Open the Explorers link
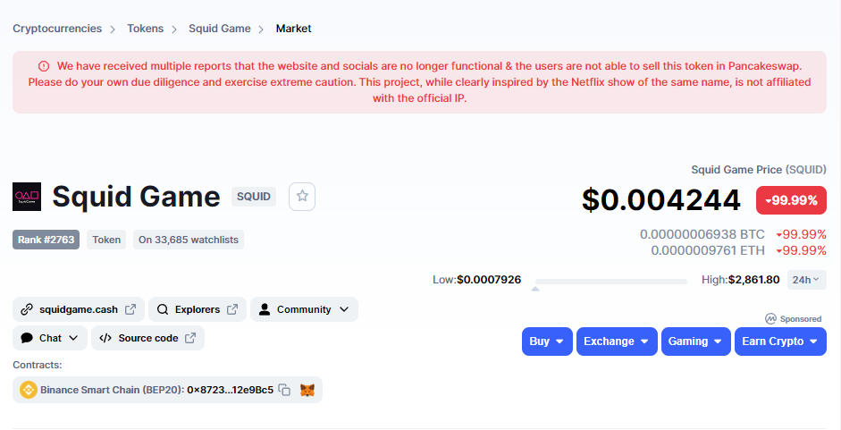This screenshot has width=841, height=430. click(197, 309)
